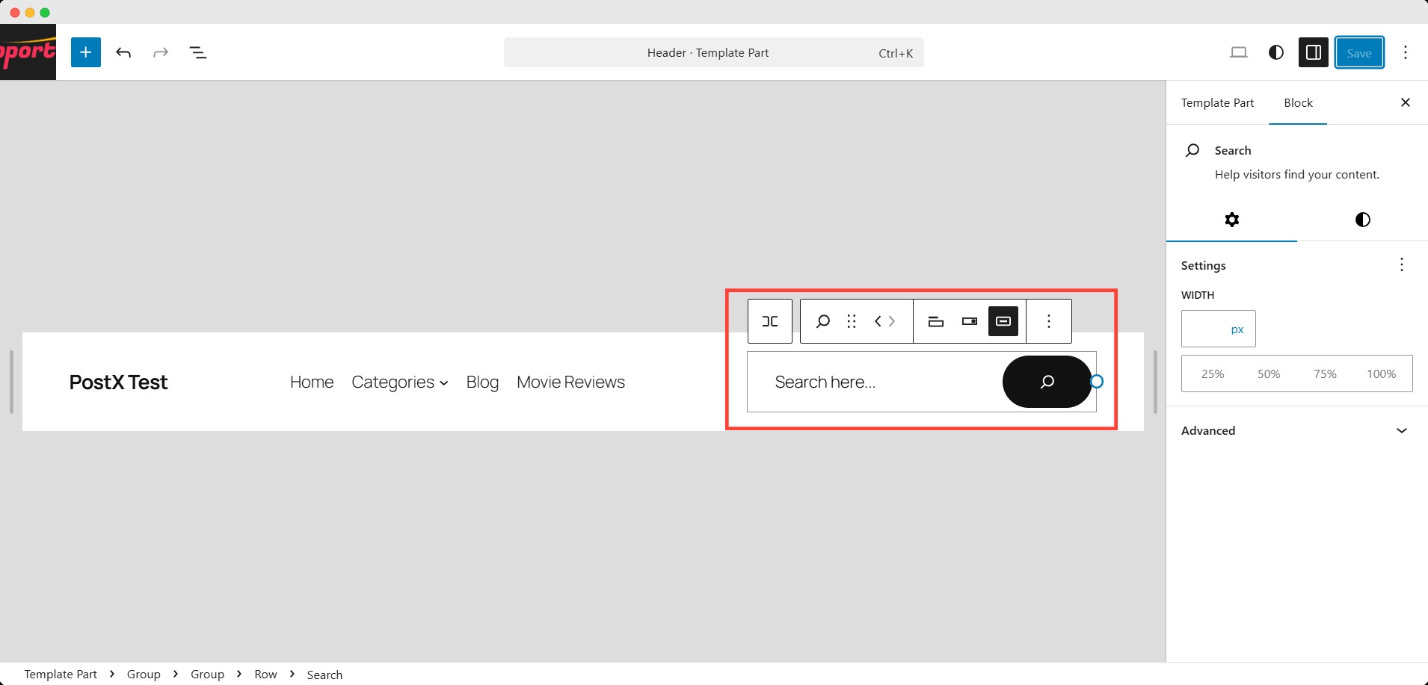Viewport: 1428px width, 685px height.
Task: Click the blue resize handle on search block
Action: pos(1097,382)
